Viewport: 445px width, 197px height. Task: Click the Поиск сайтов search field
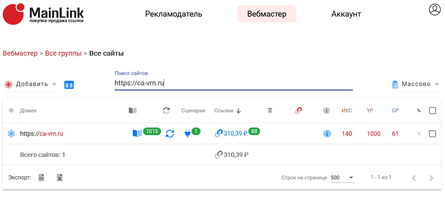pyautogui.click(x=233, y=83)
